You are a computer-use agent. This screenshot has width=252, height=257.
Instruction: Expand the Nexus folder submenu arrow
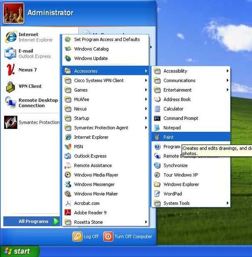click(x=146, y=109)
